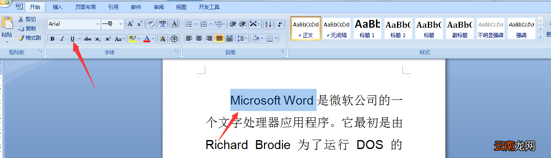Align text right
This screenshot has width=551, height=158.
[x=209, y=39]
